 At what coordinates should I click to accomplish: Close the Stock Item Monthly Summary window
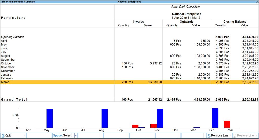(x=257, y=2)
